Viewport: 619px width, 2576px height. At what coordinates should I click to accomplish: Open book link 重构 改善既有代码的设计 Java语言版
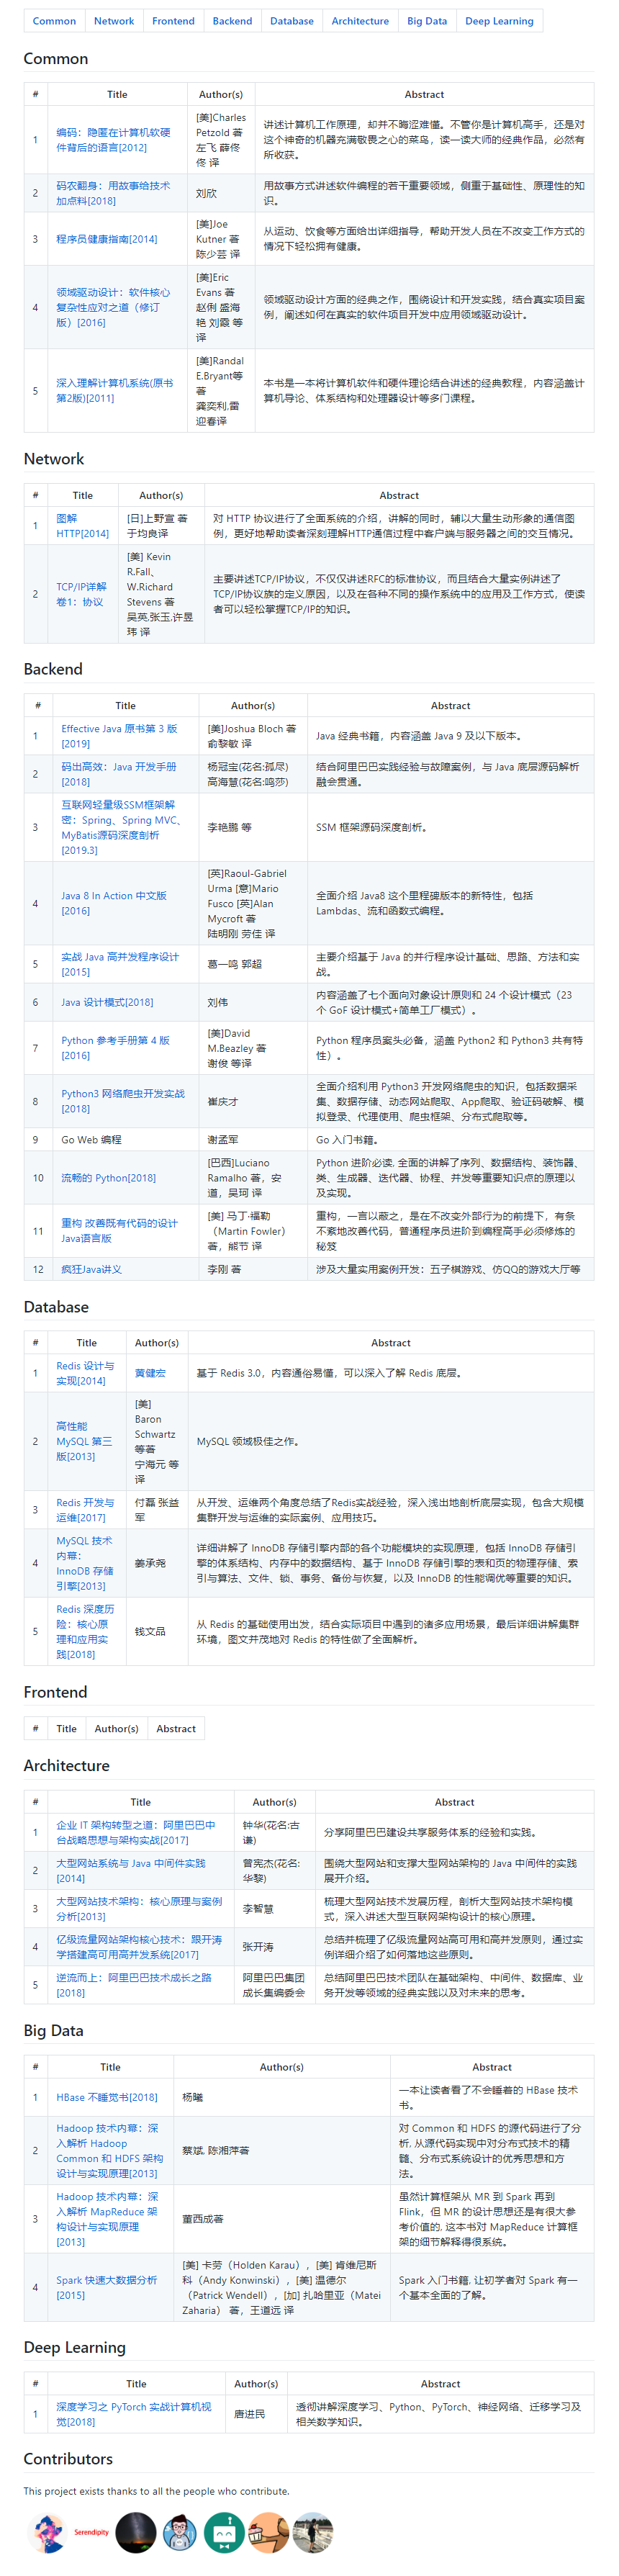tap(119, 1231)
